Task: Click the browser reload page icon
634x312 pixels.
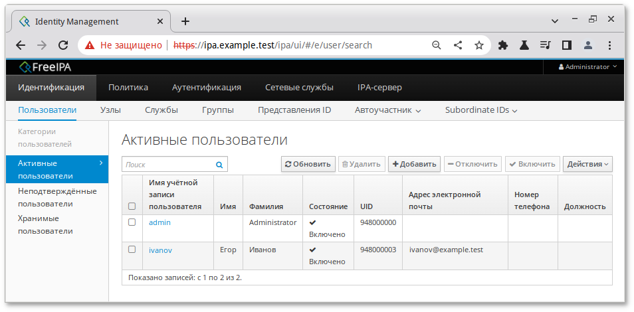Action: click(63, 45)
